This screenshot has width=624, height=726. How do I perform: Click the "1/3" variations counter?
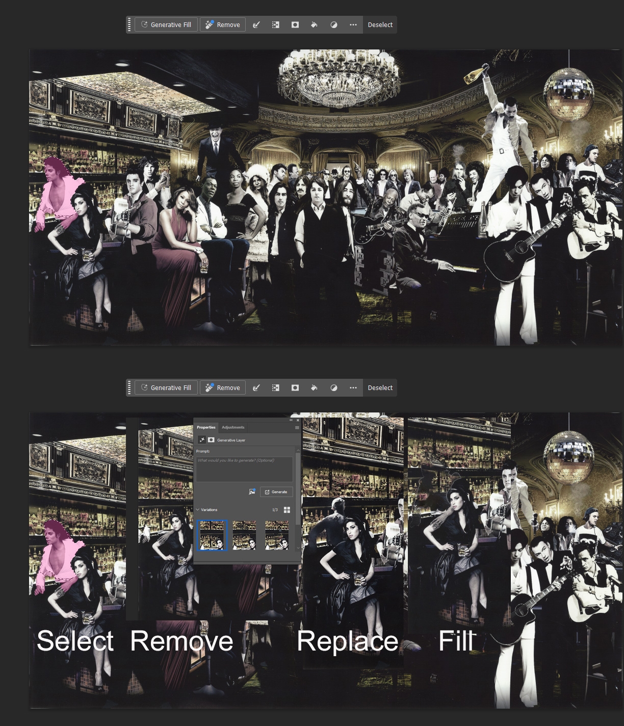(x=275, y=510)
